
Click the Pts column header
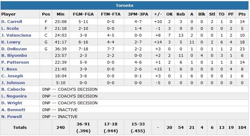tap(242, 14)
